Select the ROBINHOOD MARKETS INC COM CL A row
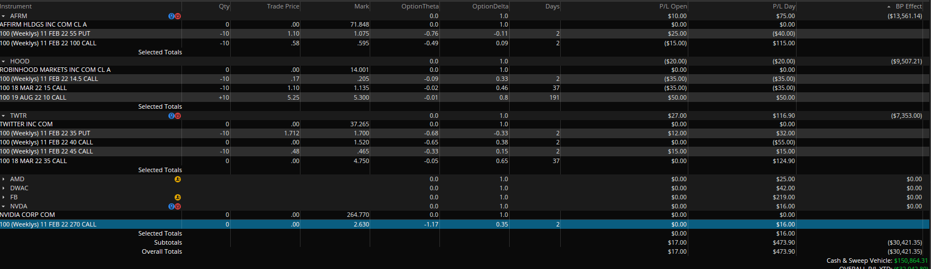This screenshot has width=931, height=269. (x=465, y=70)
